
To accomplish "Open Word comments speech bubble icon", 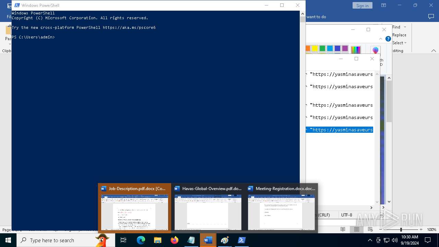I will tap(431, 16).
